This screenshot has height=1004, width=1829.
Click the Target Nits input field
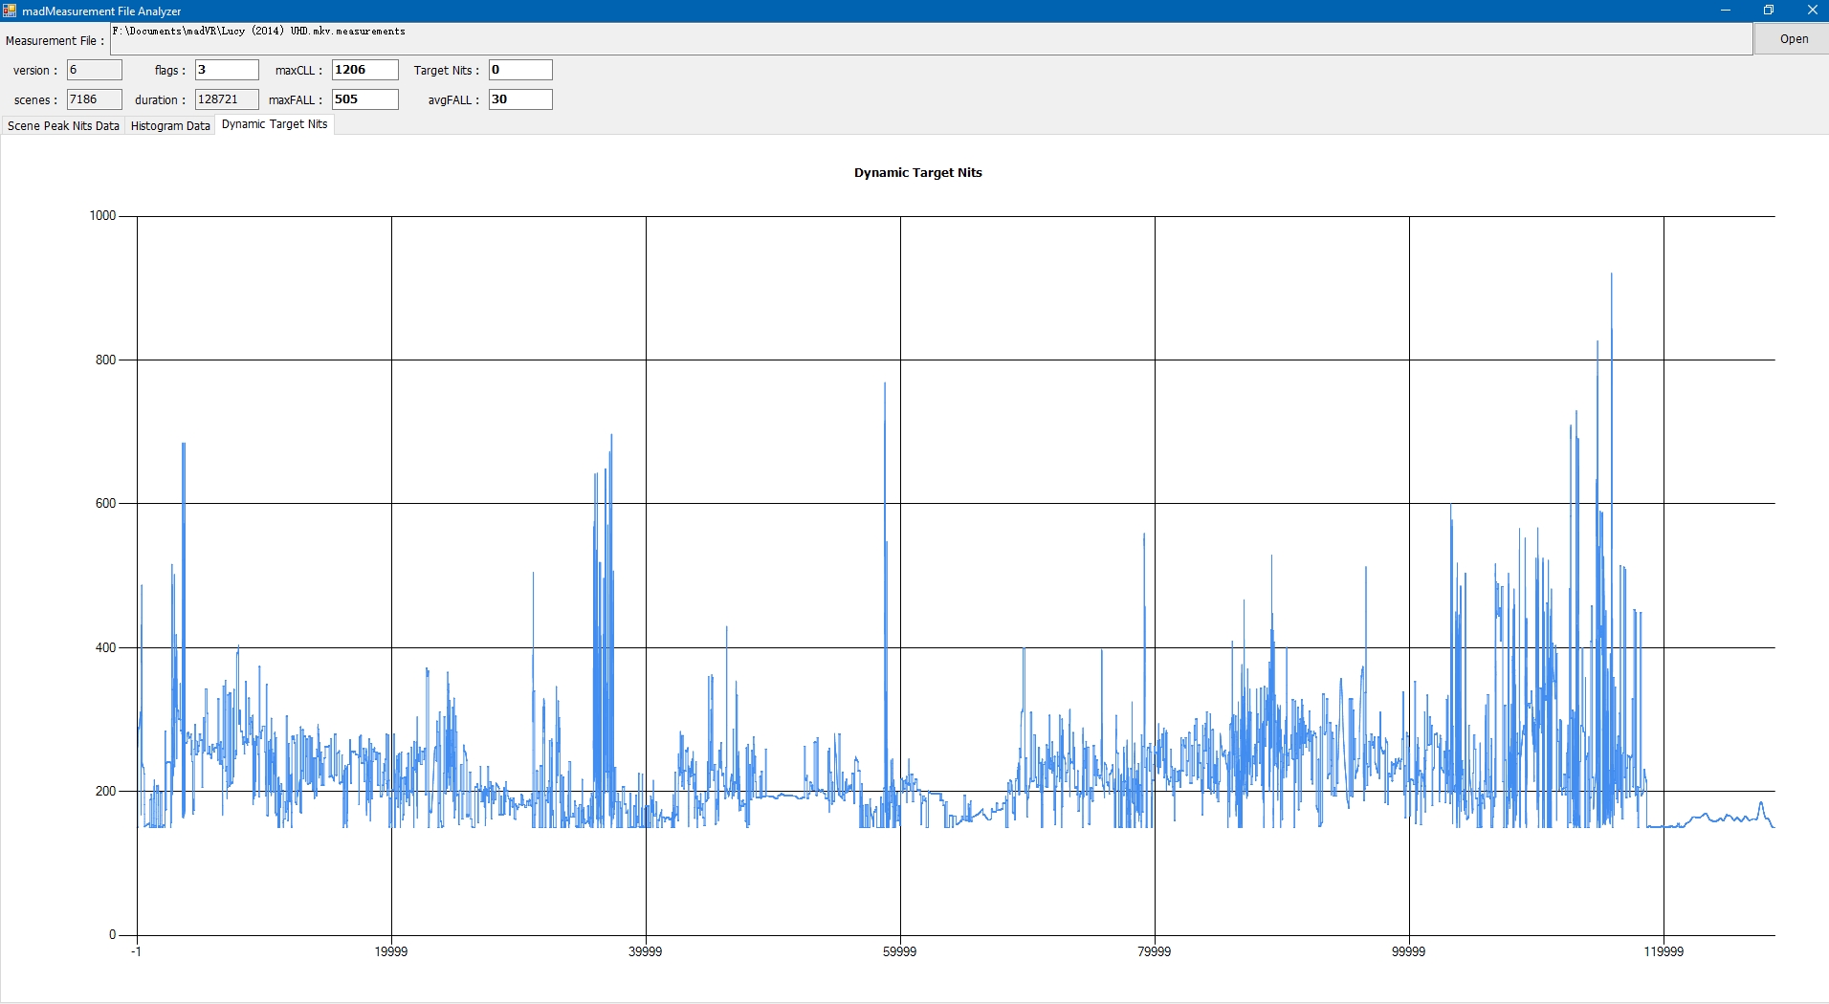click(520, 70)
